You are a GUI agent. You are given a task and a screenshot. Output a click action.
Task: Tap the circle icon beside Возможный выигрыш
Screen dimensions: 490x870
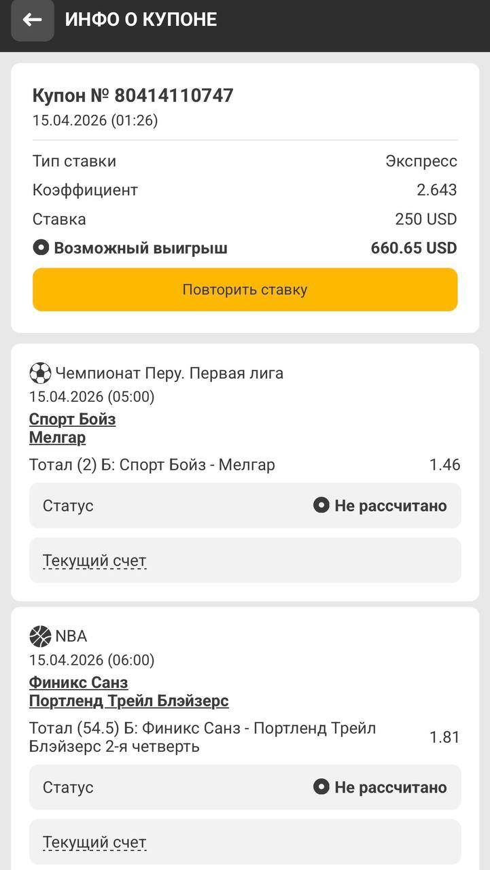click(x=41, y=248)
